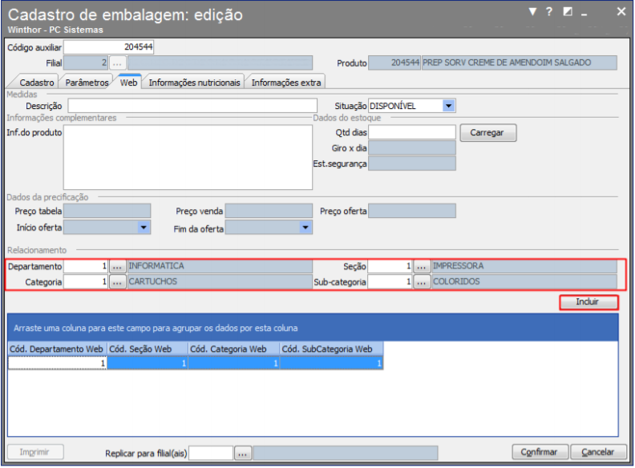Image resolution: width=635 pixels, height=468 pixels.
Task: Open Replicar para filial(ais) lookup button
Action: click(243, 454)
